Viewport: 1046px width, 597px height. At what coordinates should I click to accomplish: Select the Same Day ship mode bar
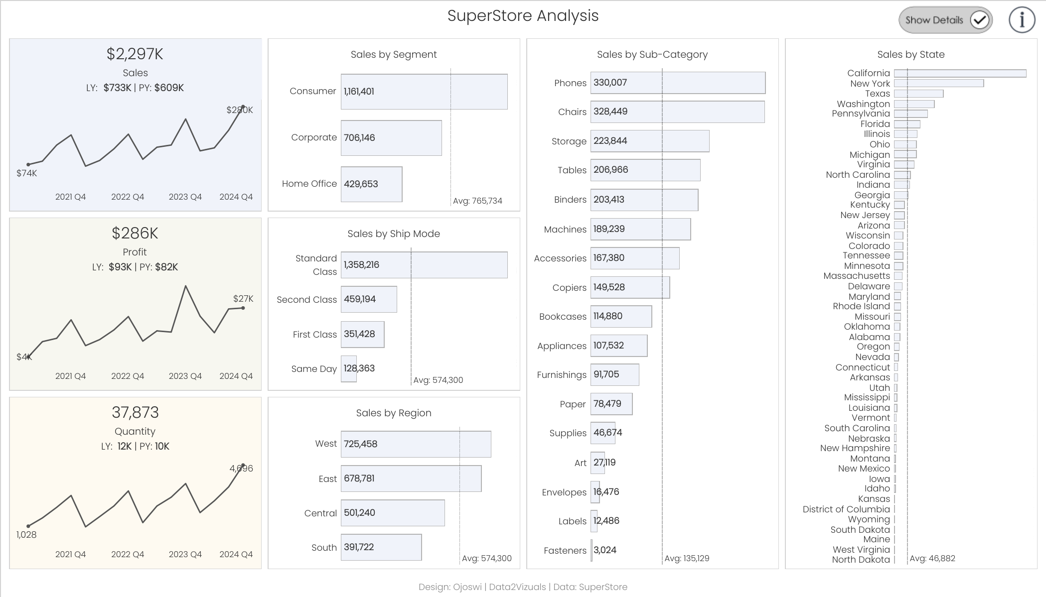click(349, 369)
